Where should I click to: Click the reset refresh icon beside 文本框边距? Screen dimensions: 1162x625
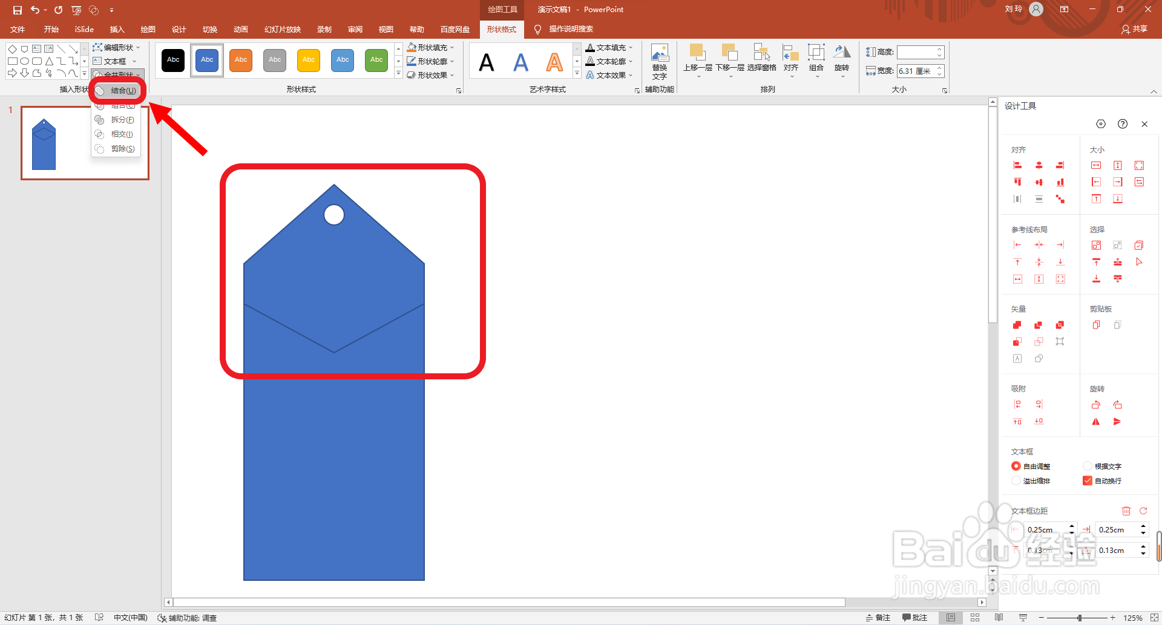1143,511
